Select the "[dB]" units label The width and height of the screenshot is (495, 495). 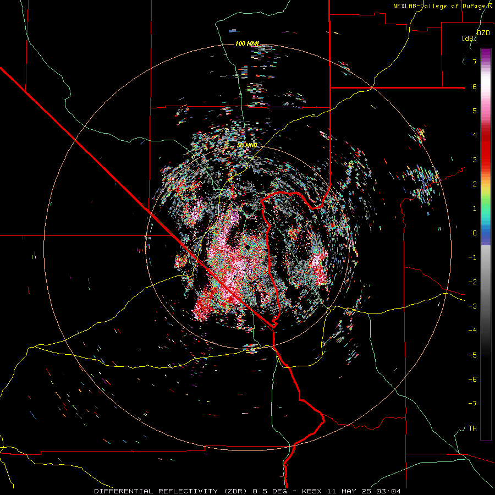pyautogui.click(x=469, y=38)
